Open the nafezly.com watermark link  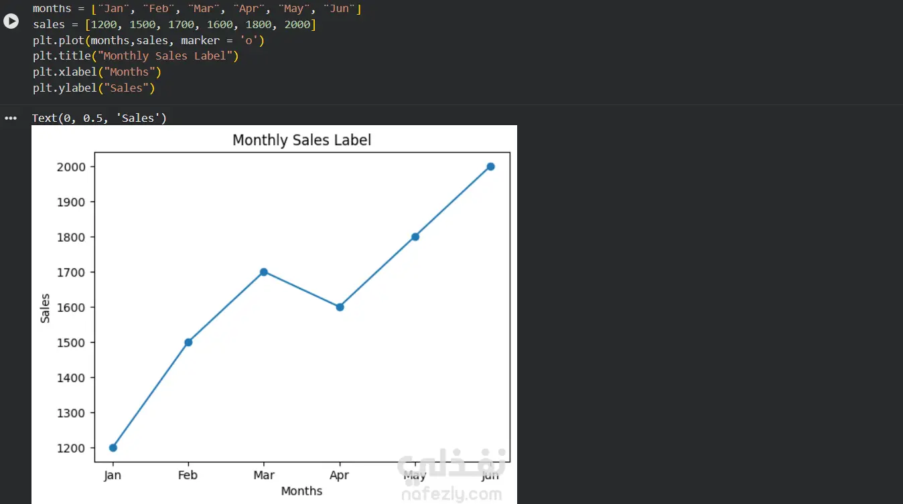(451, 495)
